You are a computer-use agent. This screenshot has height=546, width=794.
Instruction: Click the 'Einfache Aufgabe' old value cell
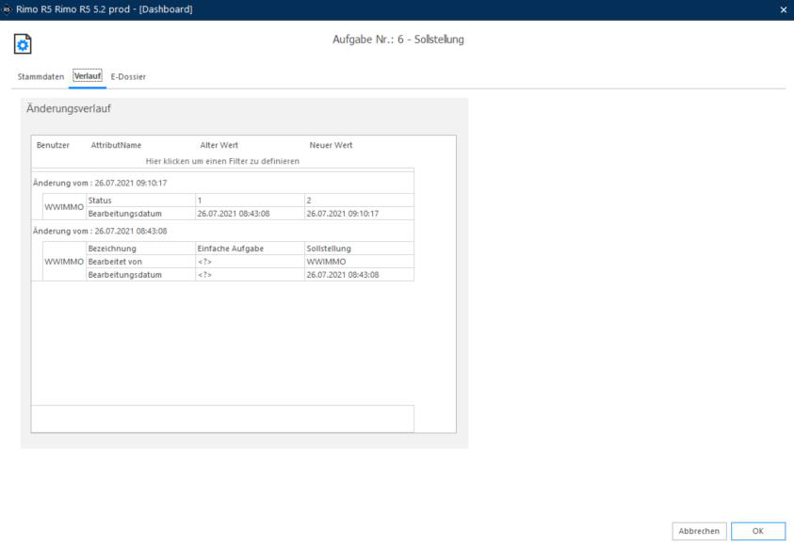pyautogui.click(x=251, y=249)
